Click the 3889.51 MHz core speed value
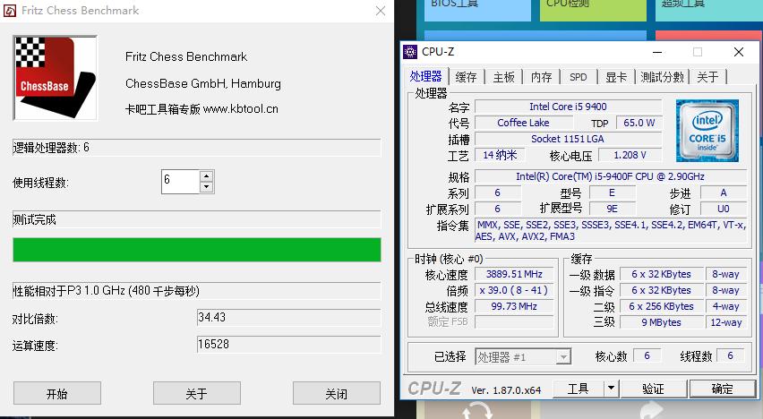Image resolution: width=763 pixels, height=419 pixels. 514,274
